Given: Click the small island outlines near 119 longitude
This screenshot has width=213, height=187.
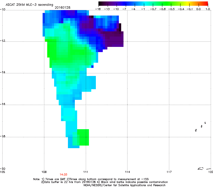Looking at the screenshot, I should [201, 127].
